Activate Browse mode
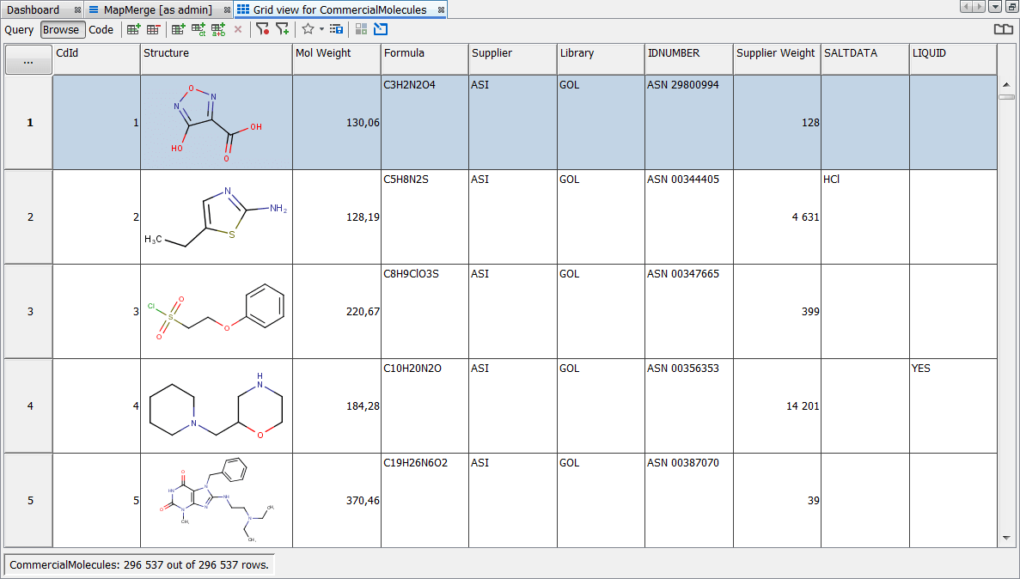Viewport: 1020px width, 579px height. pyautogui.click(x=61, y=29)
